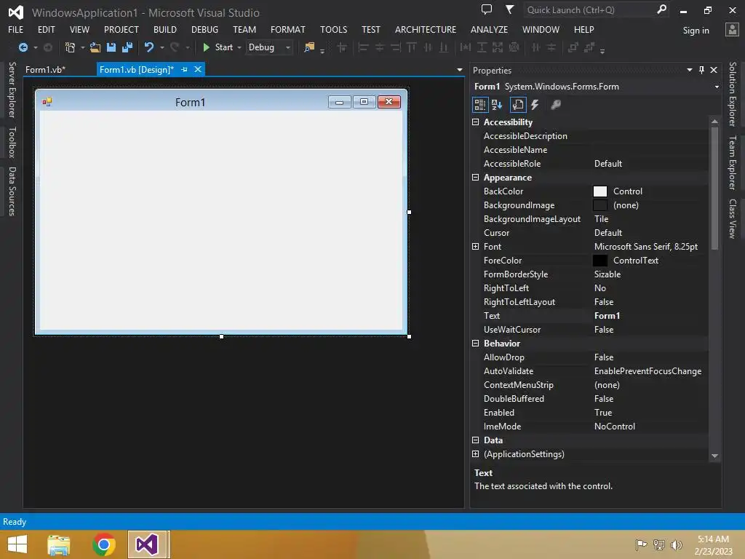Screen dimensions: 745x559
Task: Switch Properties to Categorized view
Action: click(x=480, y=105)
